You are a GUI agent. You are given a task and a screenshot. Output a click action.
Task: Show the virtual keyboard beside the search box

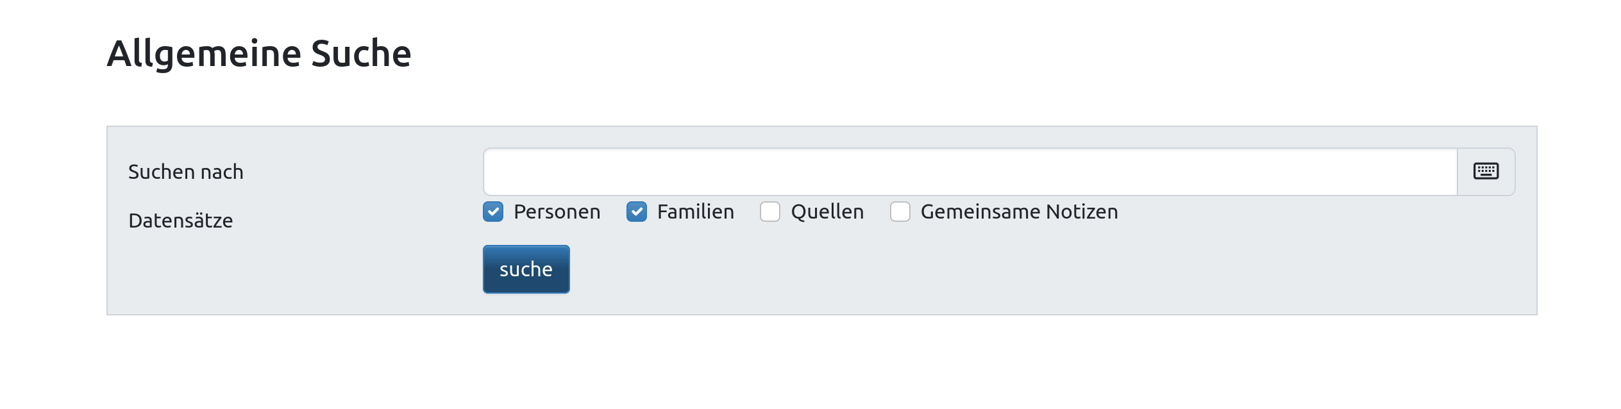point(1486,172)
